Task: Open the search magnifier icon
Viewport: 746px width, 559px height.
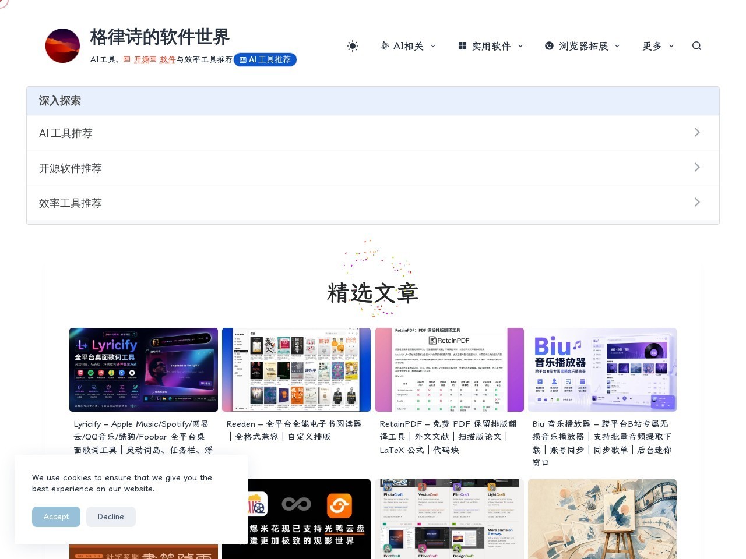Action: 696,46
